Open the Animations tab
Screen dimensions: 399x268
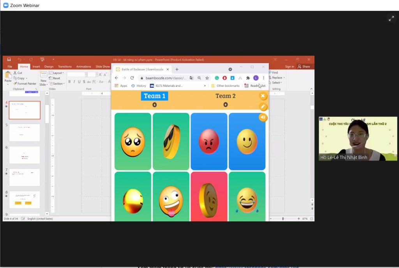tap(83, 67)
